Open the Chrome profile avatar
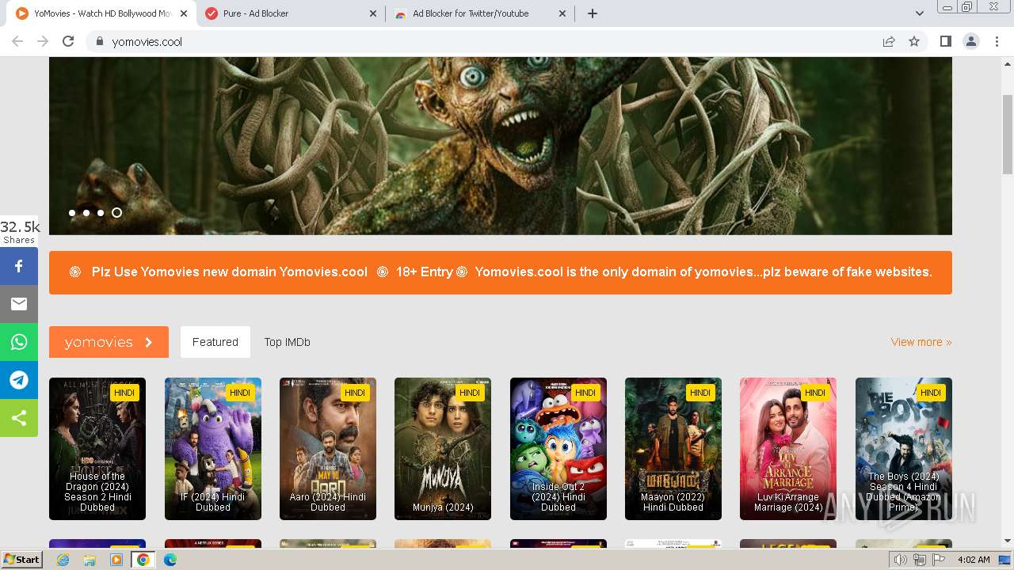Viewport: 1014px width, 570px height. click(971, 41)
